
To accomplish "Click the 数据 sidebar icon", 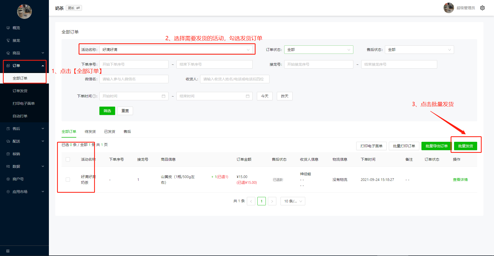I will pyautogui.click(x=8, y=166).
